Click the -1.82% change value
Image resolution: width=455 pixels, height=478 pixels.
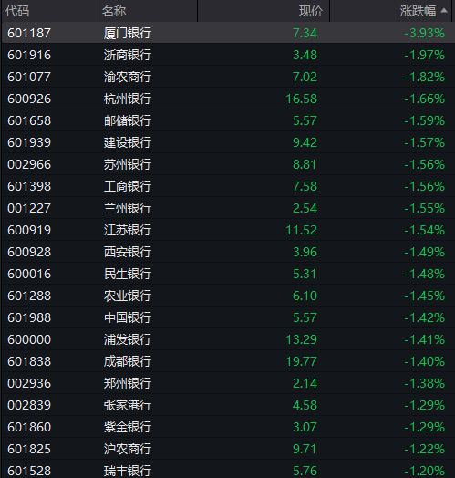point(425,77)
